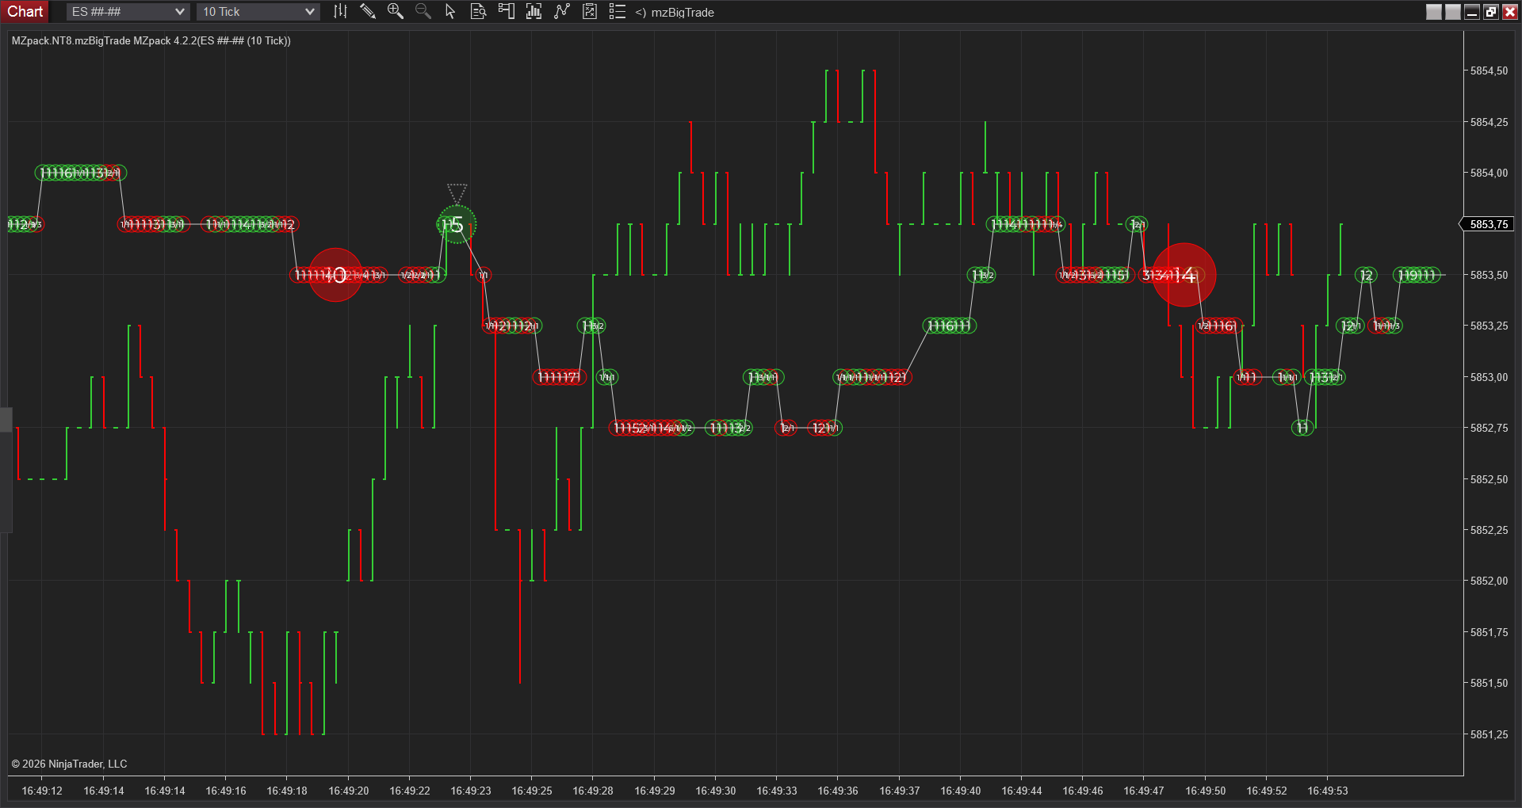Open the bar type selector icon
The image size is (1522, 808).
click(x=340, y=11)
